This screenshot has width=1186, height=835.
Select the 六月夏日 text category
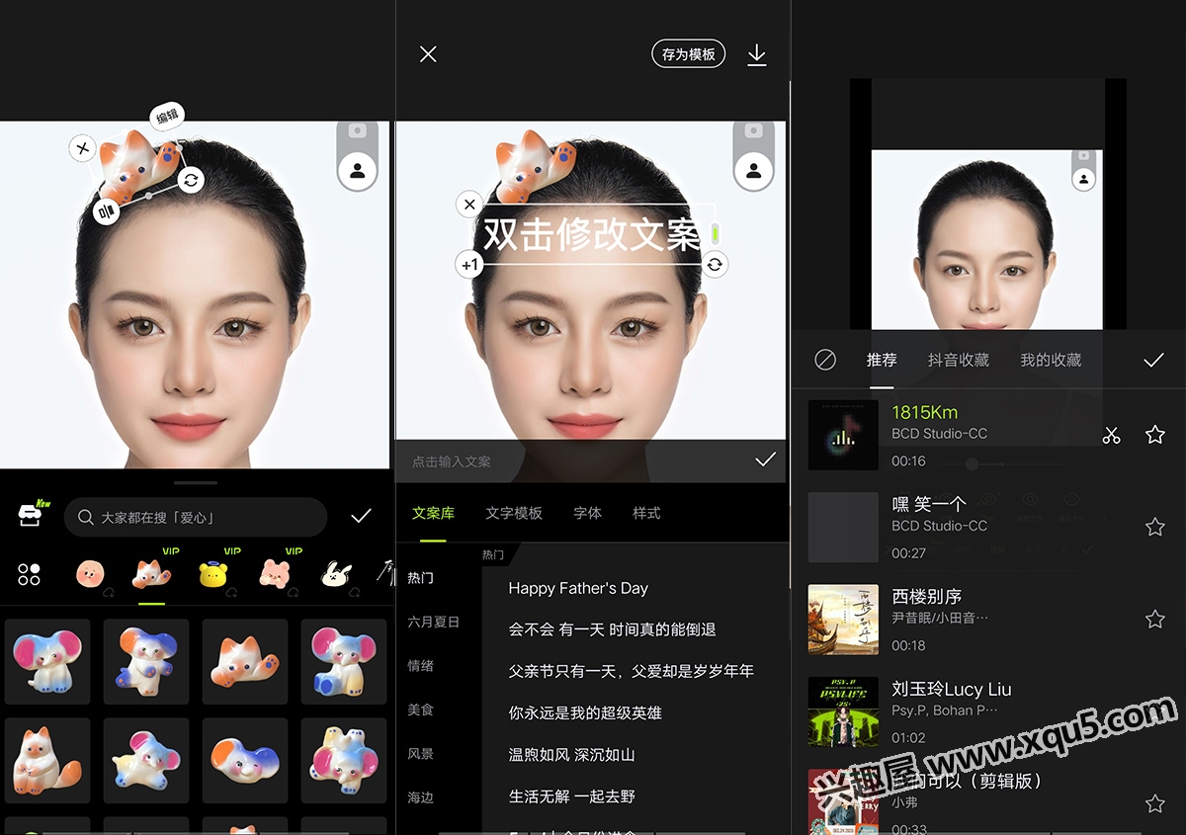pyautogui.click(x=434, y=622)
